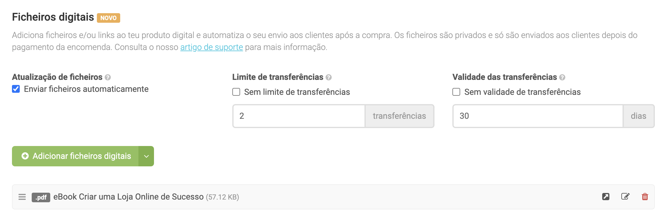Expand the Adicionar ficheiros digitais dropdown arrow
Viewport: 665px width, 222px height.
coord(146,156)
